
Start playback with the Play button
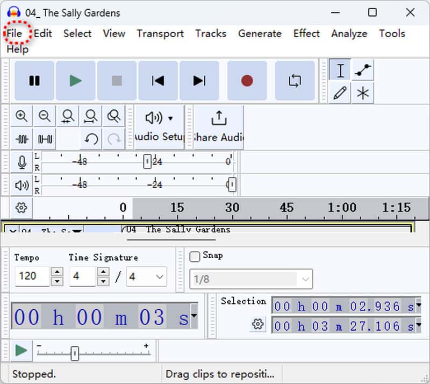pos(76,81)
